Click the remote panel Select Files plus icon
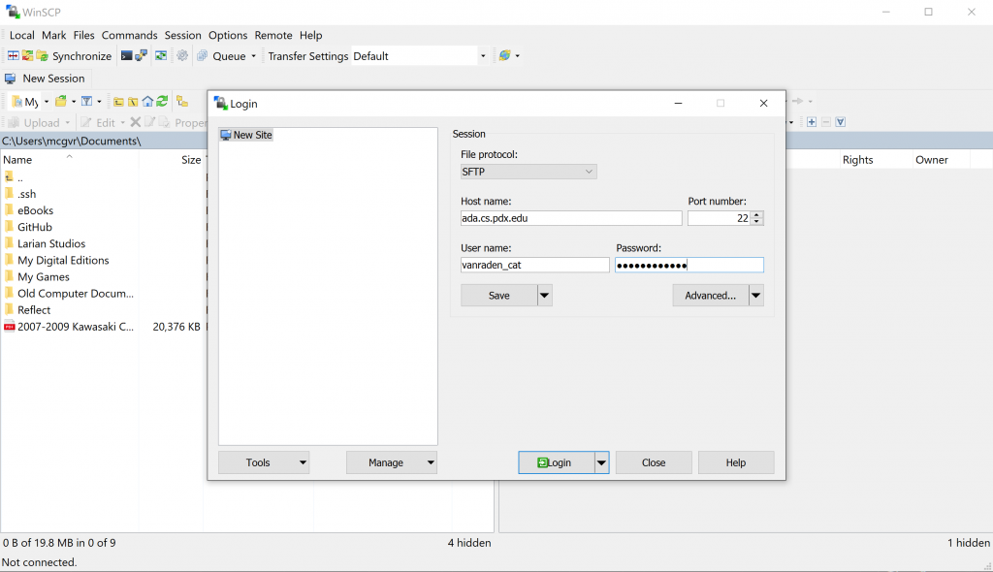Viewport: 993px width, 572px height. click(812, 121)
